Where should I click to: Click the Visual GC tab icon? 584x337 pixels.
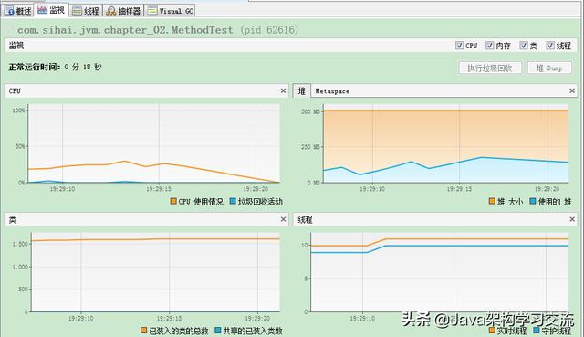click(x=152, y=11)
